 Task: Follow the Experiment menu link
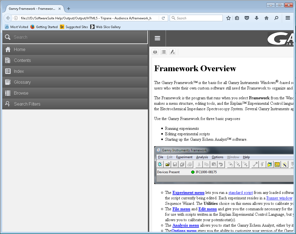point(188,193)
